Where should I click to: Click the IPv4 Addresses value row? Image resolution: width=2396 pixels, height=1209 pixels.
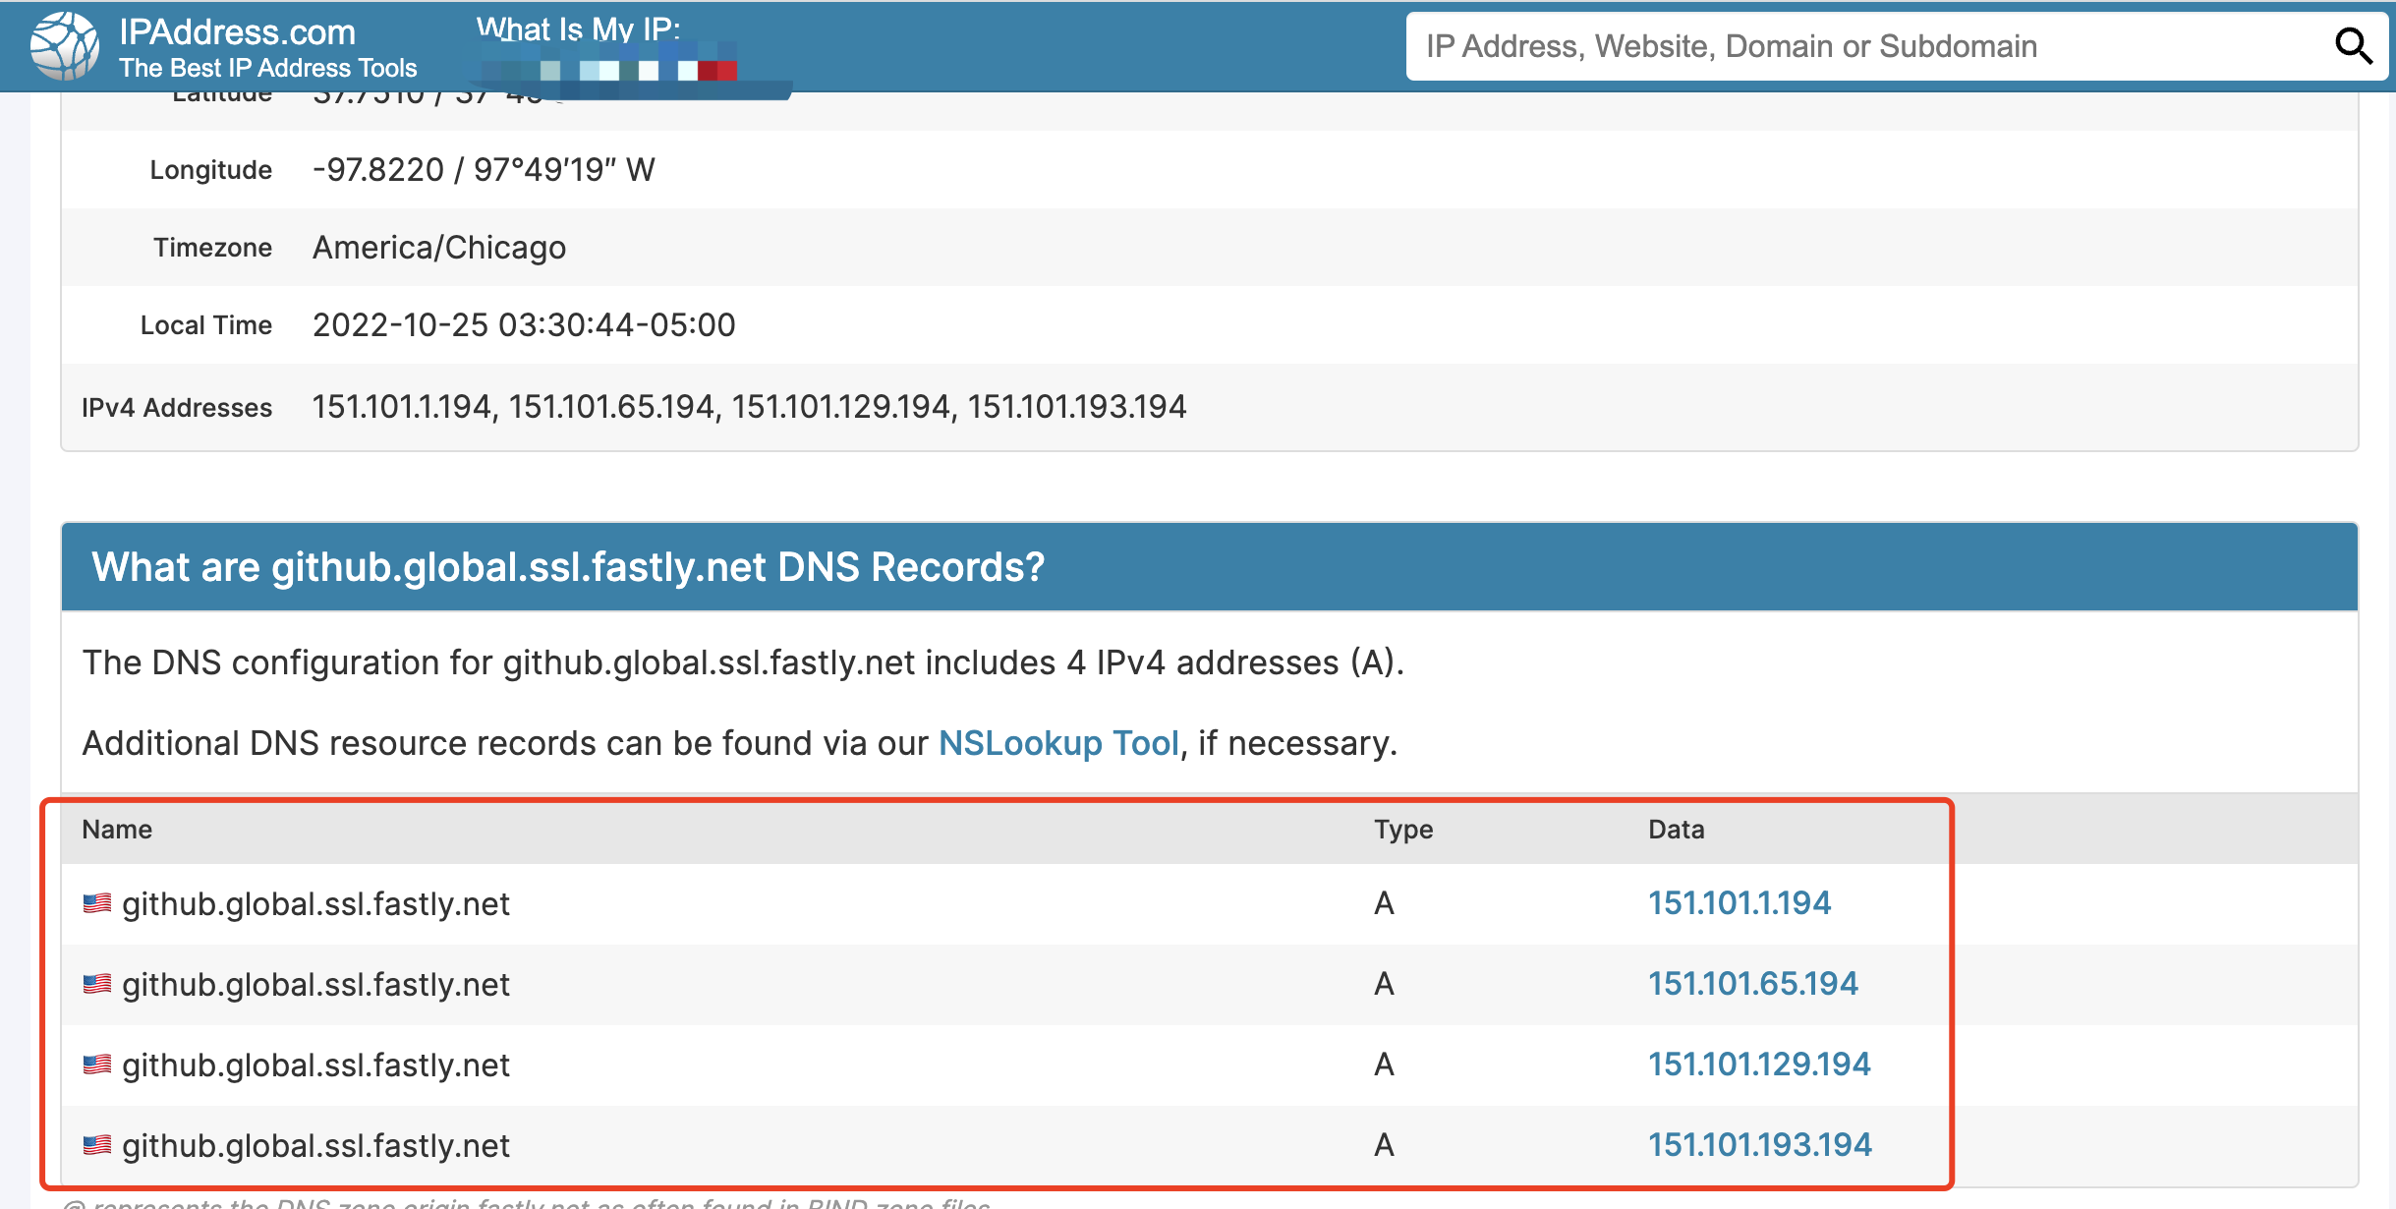click(749, 407)
